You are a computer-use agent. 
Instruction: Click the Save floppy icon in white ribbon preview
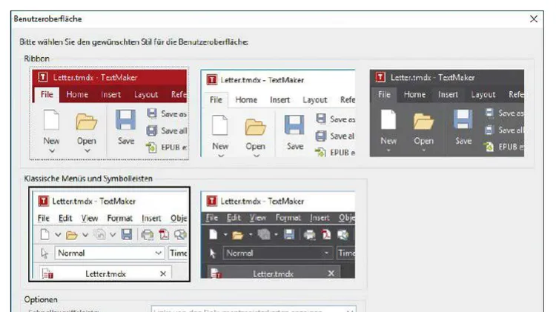click(x=294, y=125)
